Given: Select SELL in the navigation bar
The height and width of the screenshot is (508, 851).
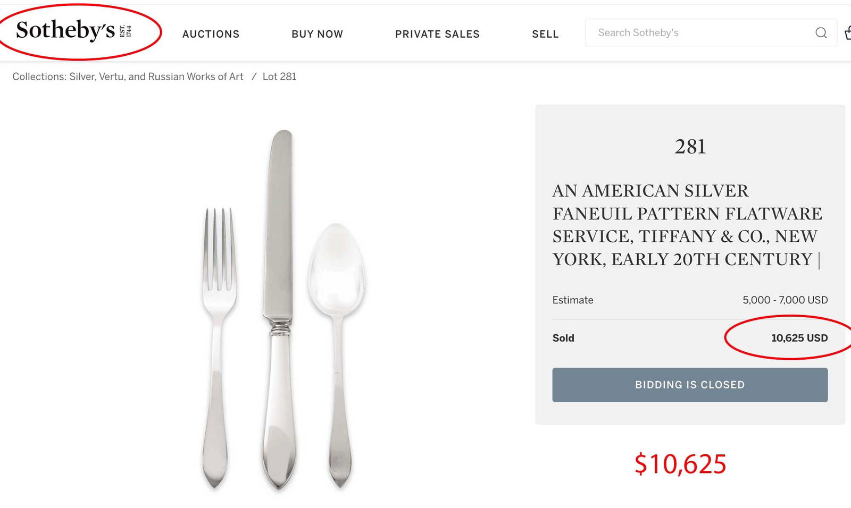Looking at the screenshot, I should pyautogui.click(x=545, y=34).
